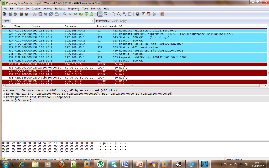This screenshot has width=269, height=168.
Task: Open a capture file icon
Action: pos(35,14)
